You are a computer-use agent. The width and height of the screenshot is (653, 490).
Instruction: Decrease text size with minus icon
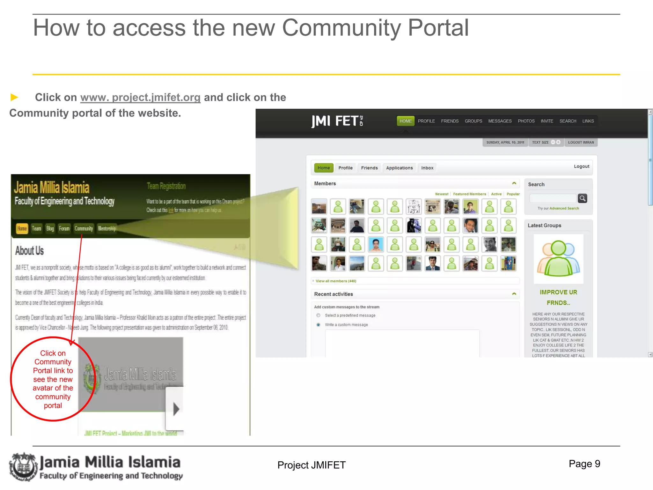pos(553,142)
